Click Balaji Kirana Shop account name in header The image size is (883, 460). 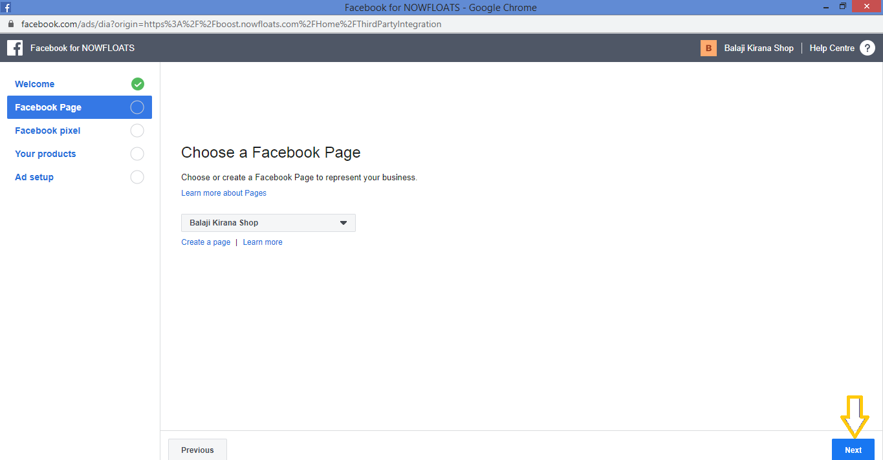pos(759,48)
